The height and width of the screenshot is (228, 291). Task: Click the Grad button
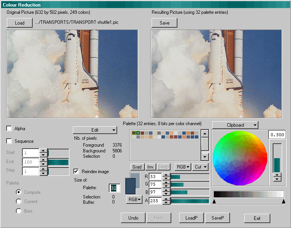tap(137, 167)
